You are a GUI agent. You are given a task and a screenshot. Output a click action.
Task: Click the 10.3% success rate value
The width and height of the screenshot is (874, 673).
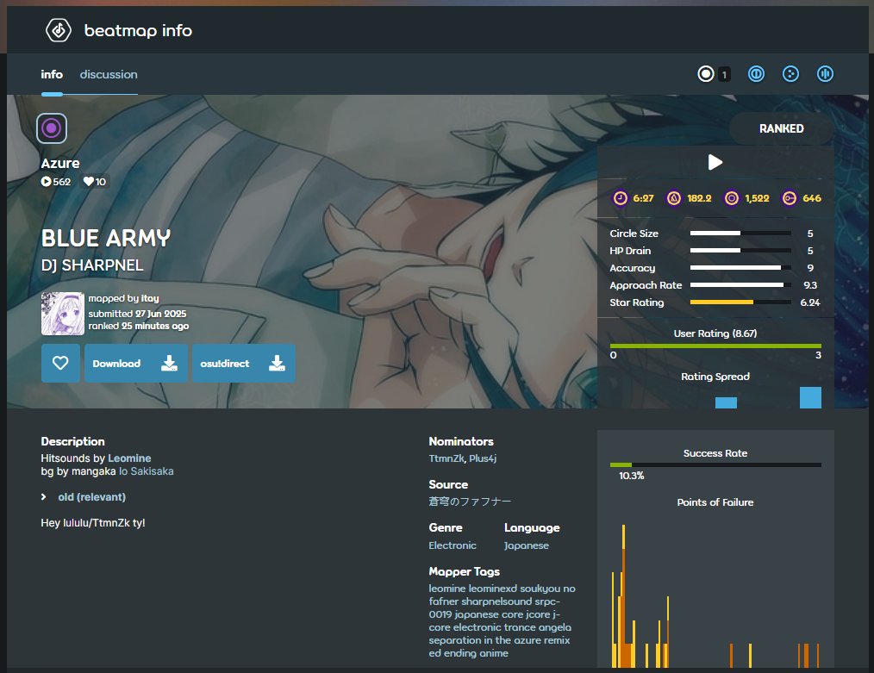coord(632,476)
